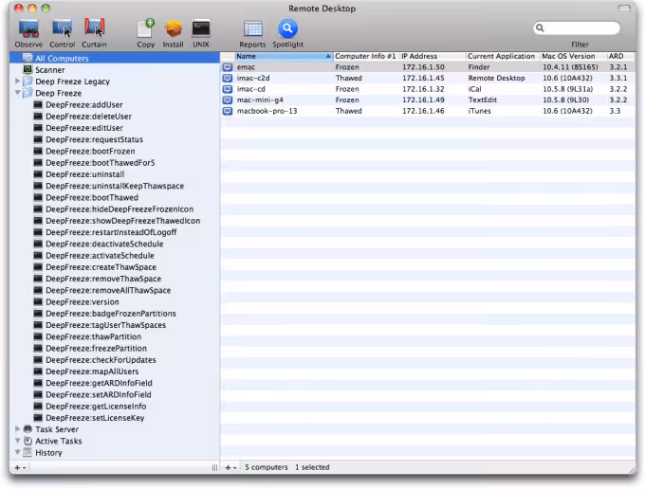Sort by the Name column header
Image resolution: width=645 pixels, height=489 pixels.
pyautogui.click(x=283, y=56)
